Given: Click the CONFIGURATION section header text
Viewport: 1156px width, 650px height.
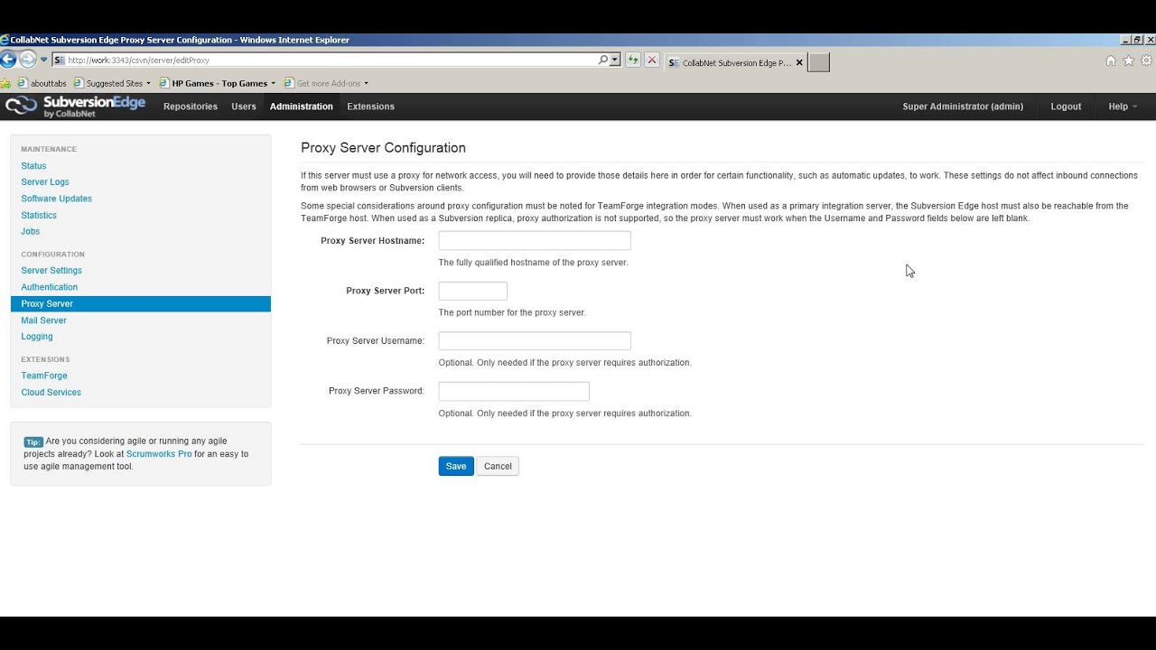Looking at the screenshot, I should click(52, 255).
